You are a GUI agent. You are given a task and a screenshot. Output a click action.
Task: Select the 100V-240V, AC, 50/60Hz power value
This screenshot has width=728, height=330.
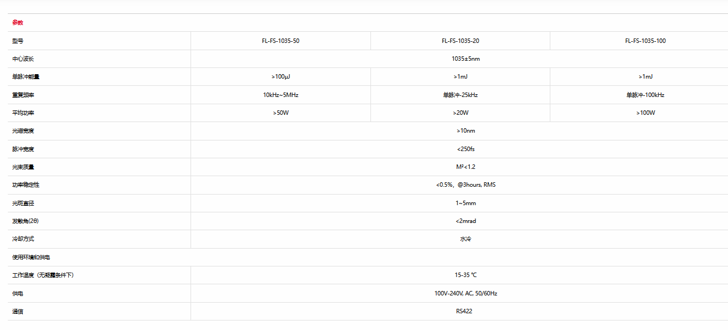(x=465, y=293)
